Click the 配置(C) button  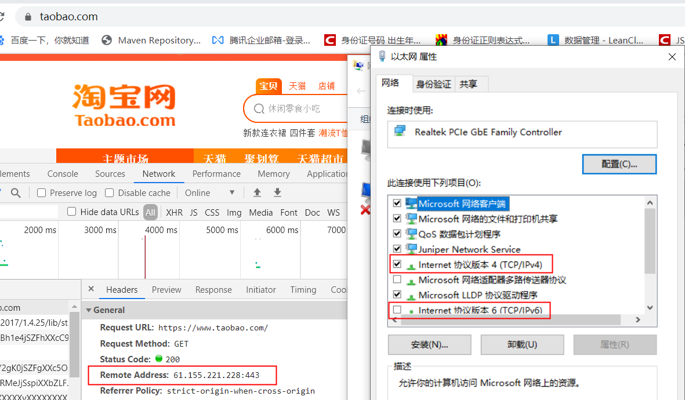click(x=619, y=164)
